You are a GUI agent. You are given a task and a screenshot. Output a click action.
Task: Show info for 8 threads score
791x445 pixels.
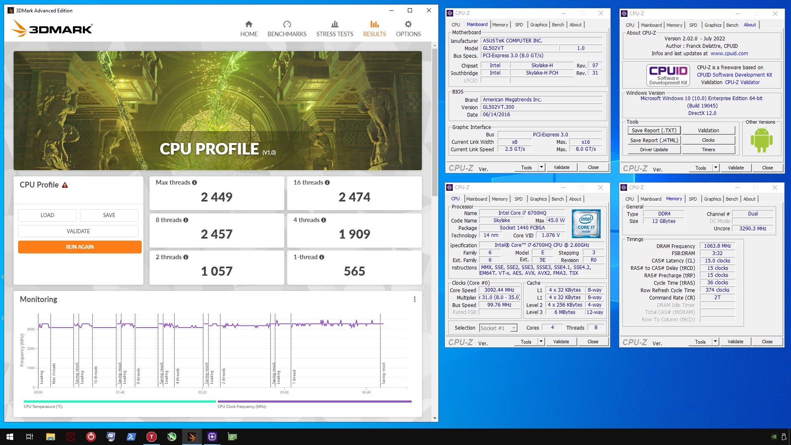pos(186,220)
